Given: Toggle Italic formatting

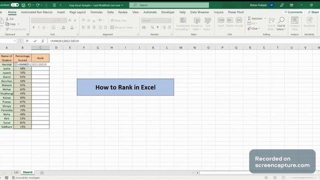Looking at the screenshot, I should click(x=38, y=27).
